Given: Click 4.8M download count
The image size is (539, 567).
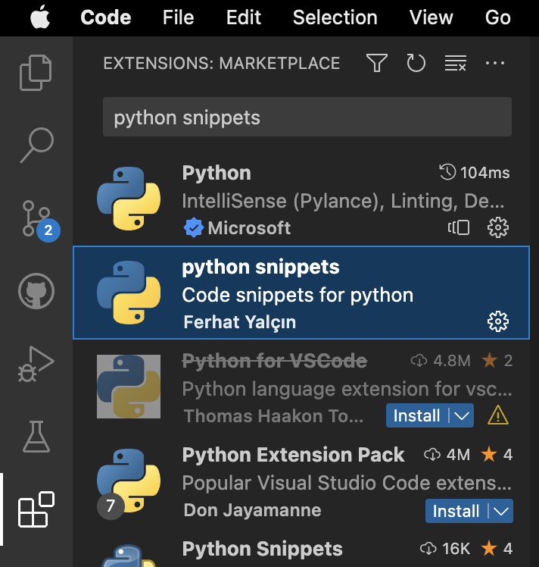Looking at the screenshot, I should click(441, 361).
